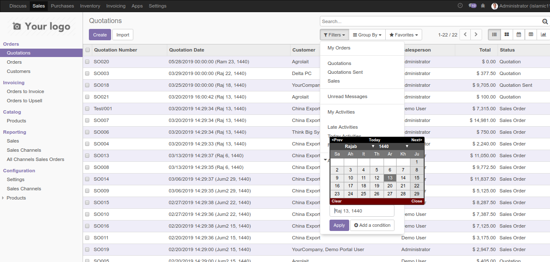Viewport: 550px width, 262px height.
Task: Open quotation SO019 row
Action: [317, 249]
